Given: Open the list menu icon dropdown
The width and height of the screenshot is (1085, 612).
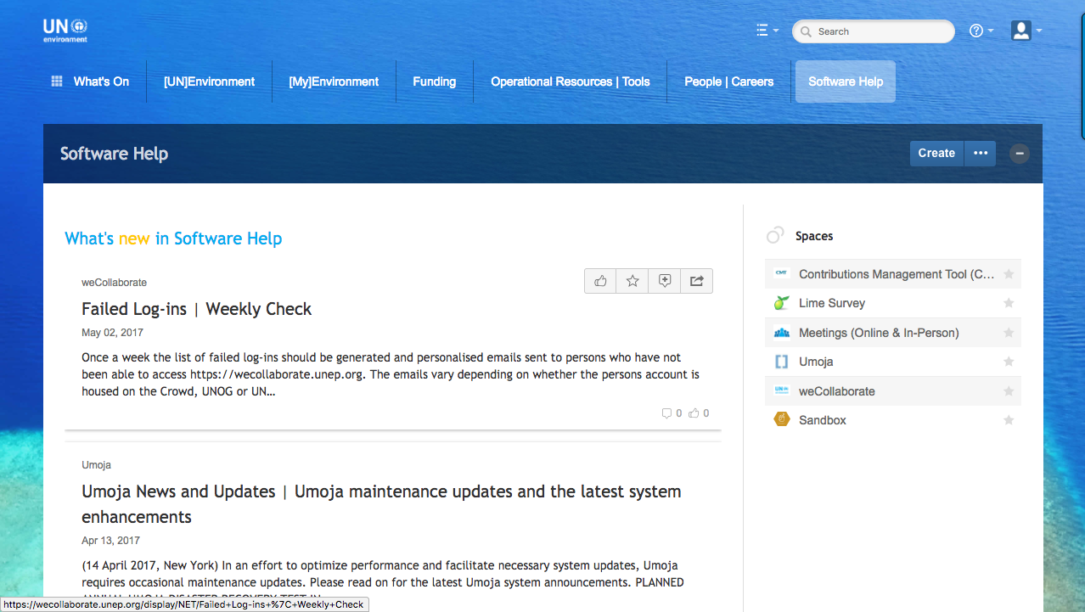Looking at the screenshot, I should click(767, 31).
